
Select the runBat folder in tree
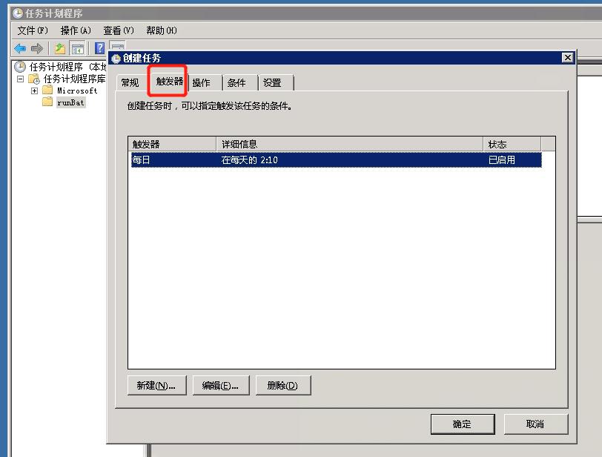tap(70, 102)
